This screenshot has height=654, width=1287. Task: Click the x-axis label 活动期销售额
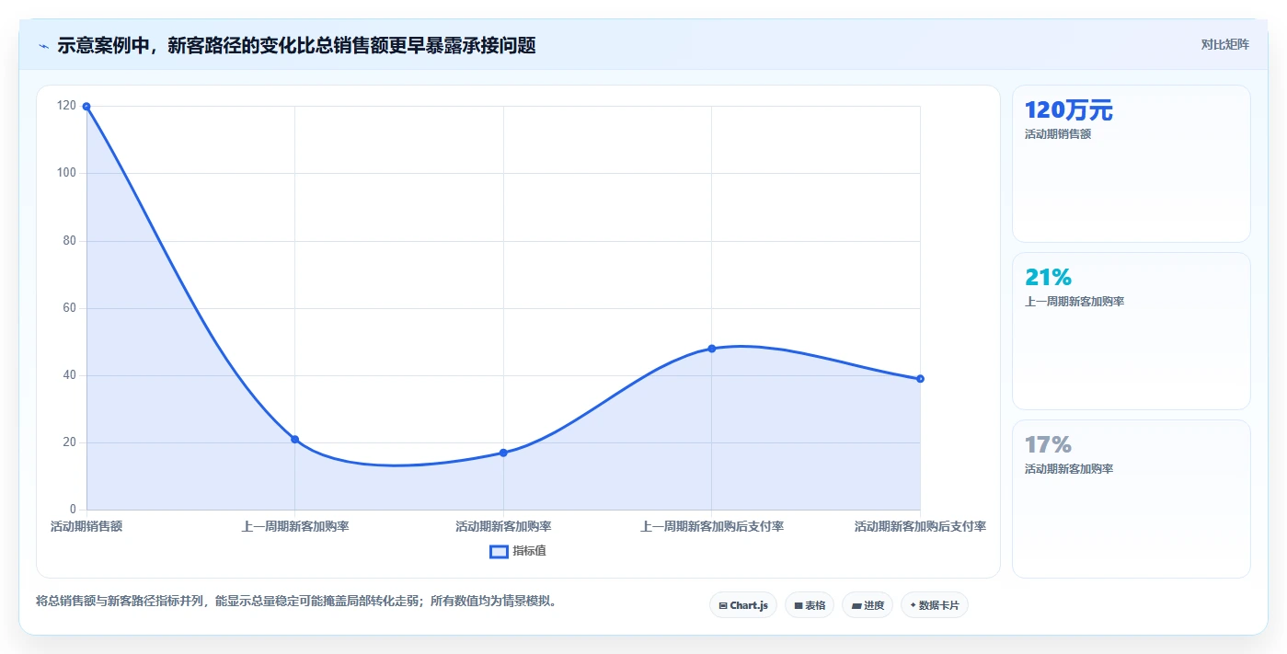[x=86, y=527]
